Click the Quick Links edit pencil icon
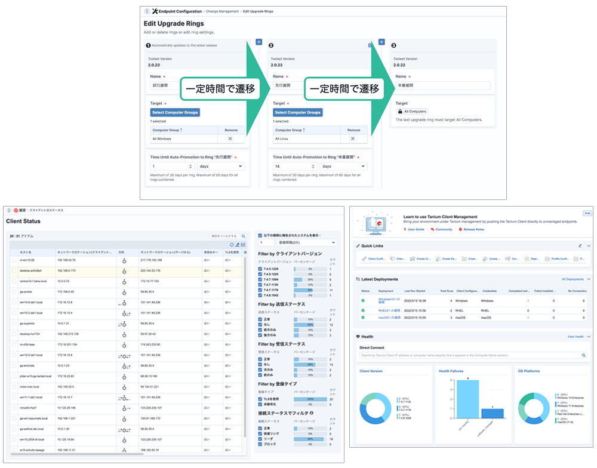The width and height of the screenshot is (597, 468). 580,245
